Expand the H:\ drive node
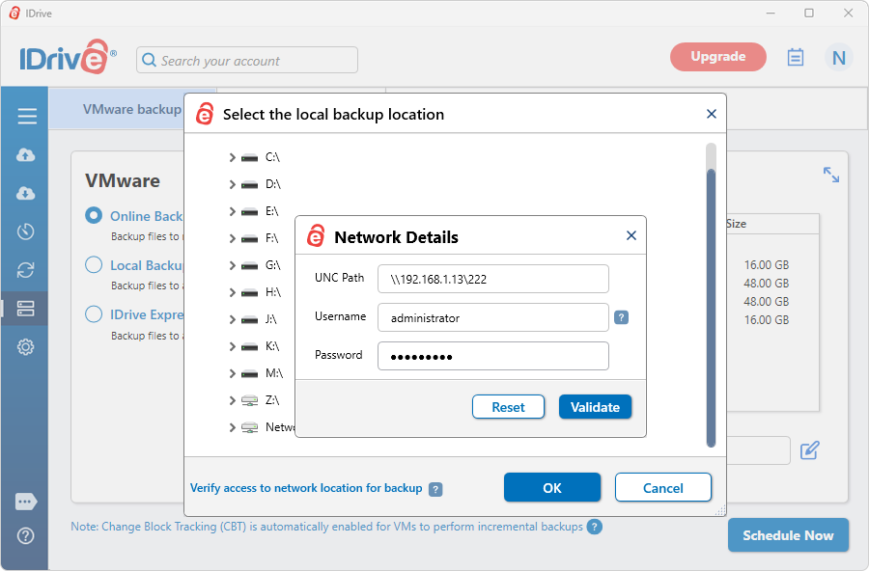This screenshot has width=869, height=571. (232, 292)
